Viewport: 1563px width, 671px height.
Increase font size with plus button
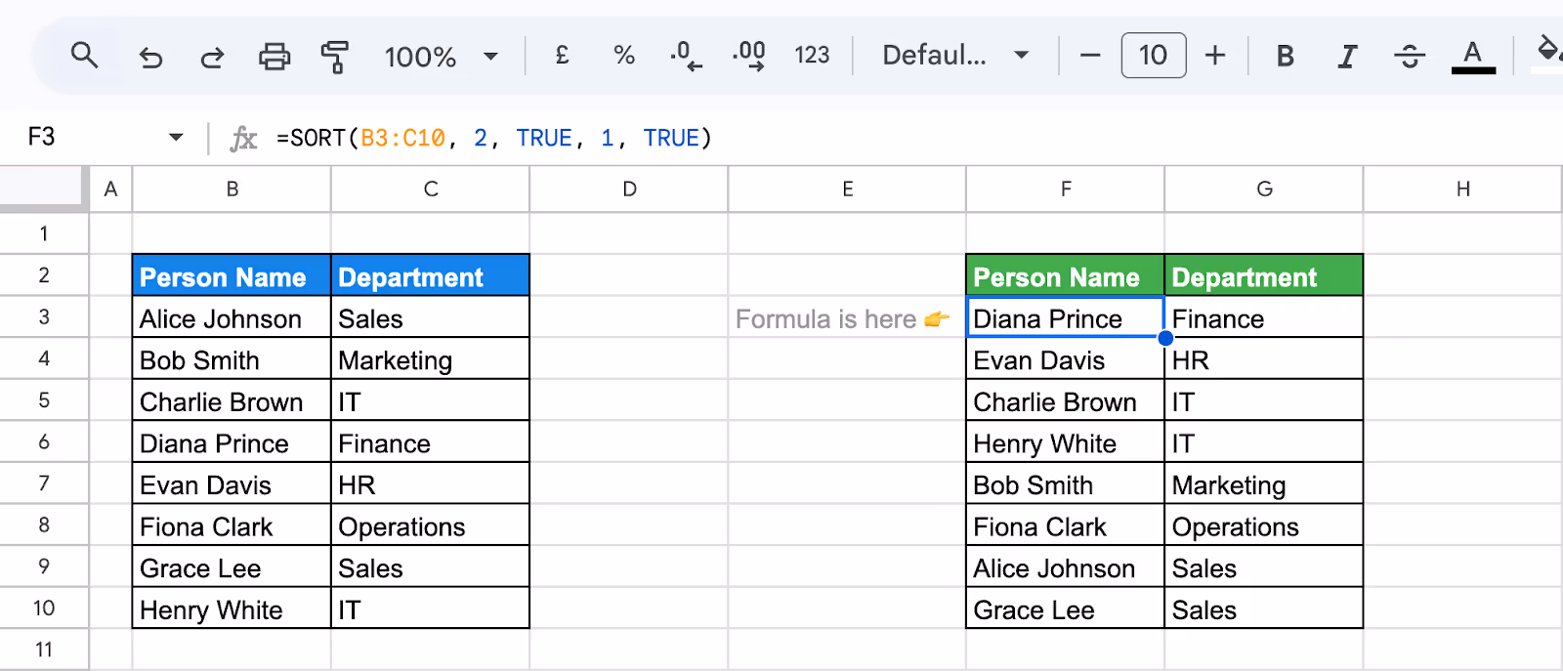[1215, 56]
